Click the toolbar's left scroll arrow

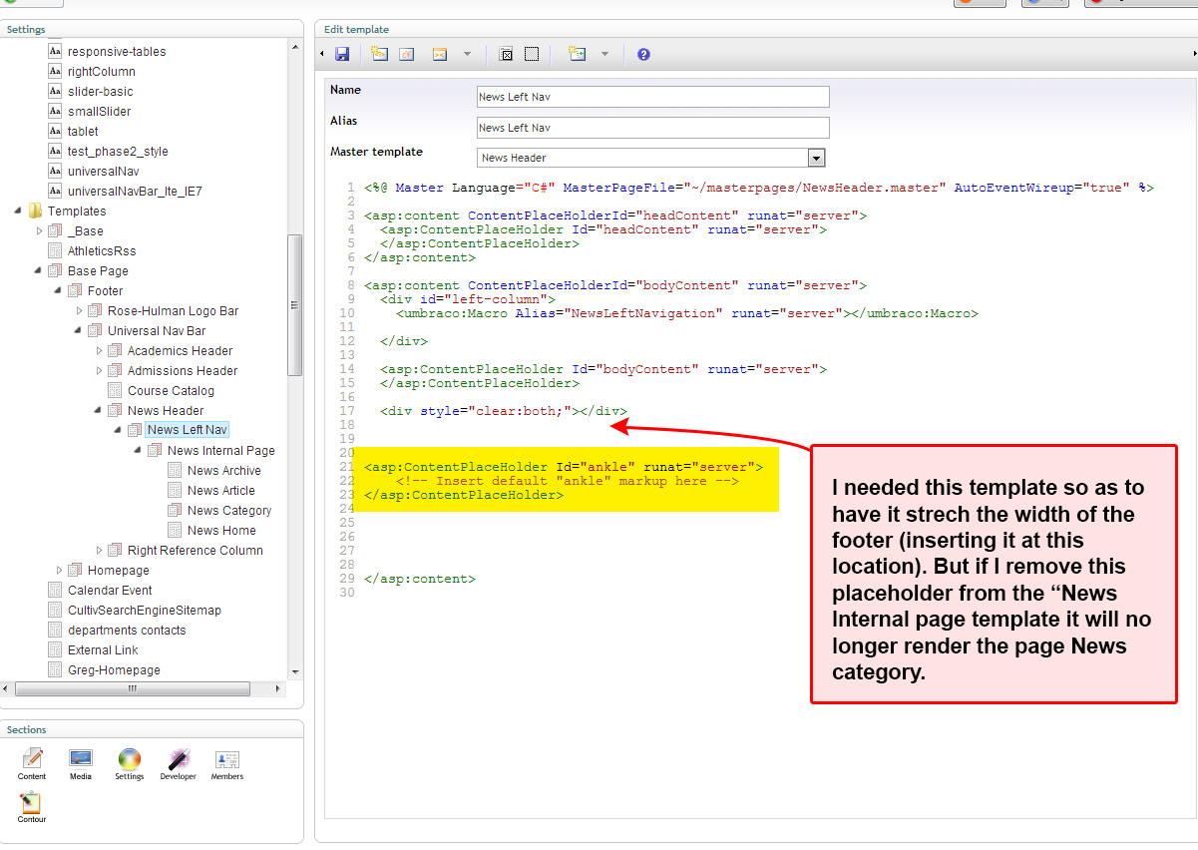tap(321, 54)
